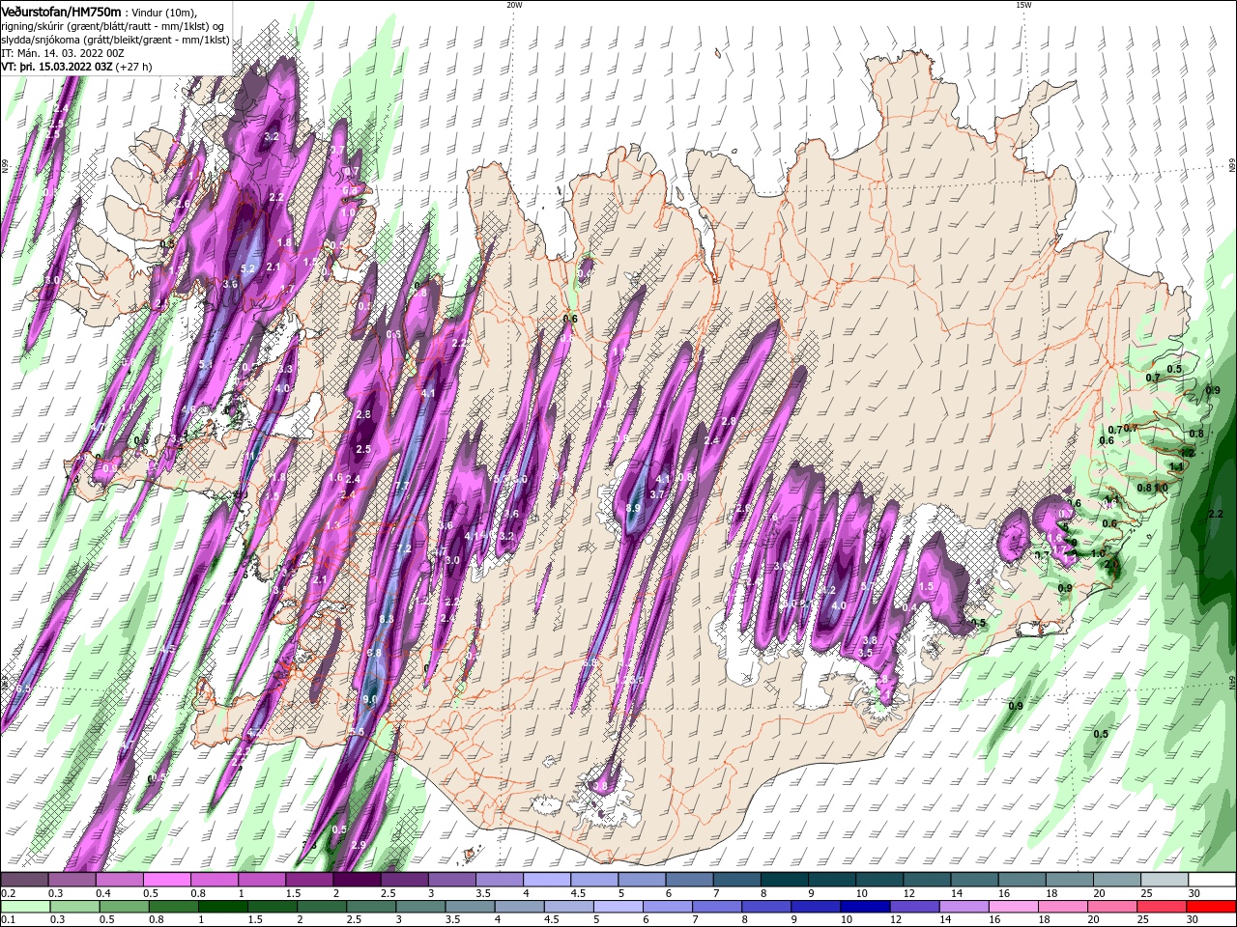The image size is (1237, 927).
Task: Click the 'rigning/skúrir' legend description line
Action: [113, 26]
